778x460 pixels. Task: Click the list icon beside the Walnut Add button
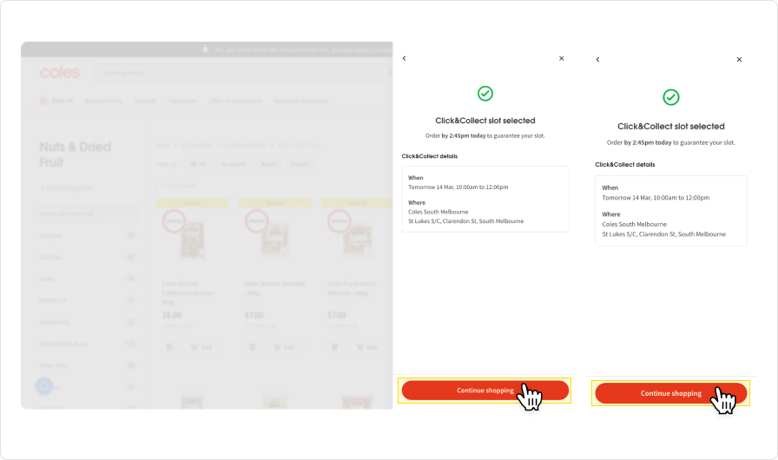click(x=169, y=347)
